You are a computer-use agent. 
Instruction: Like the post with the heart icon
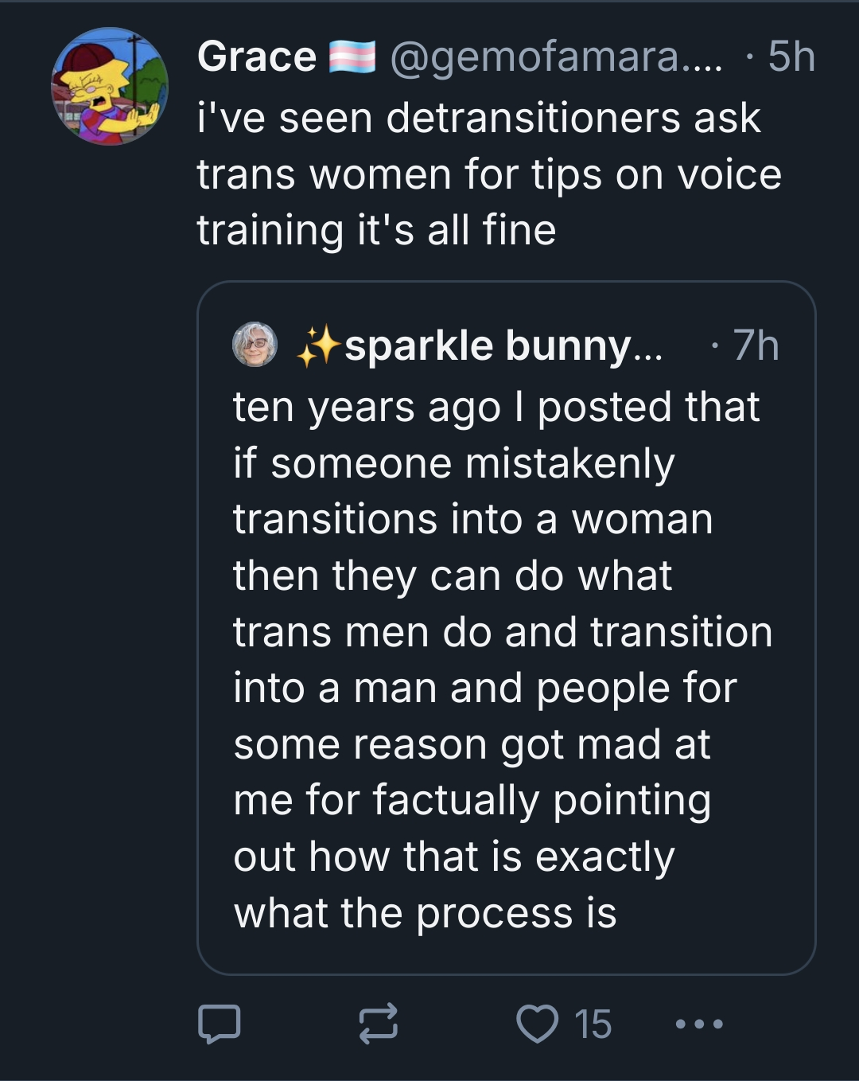click(538, 1024)
